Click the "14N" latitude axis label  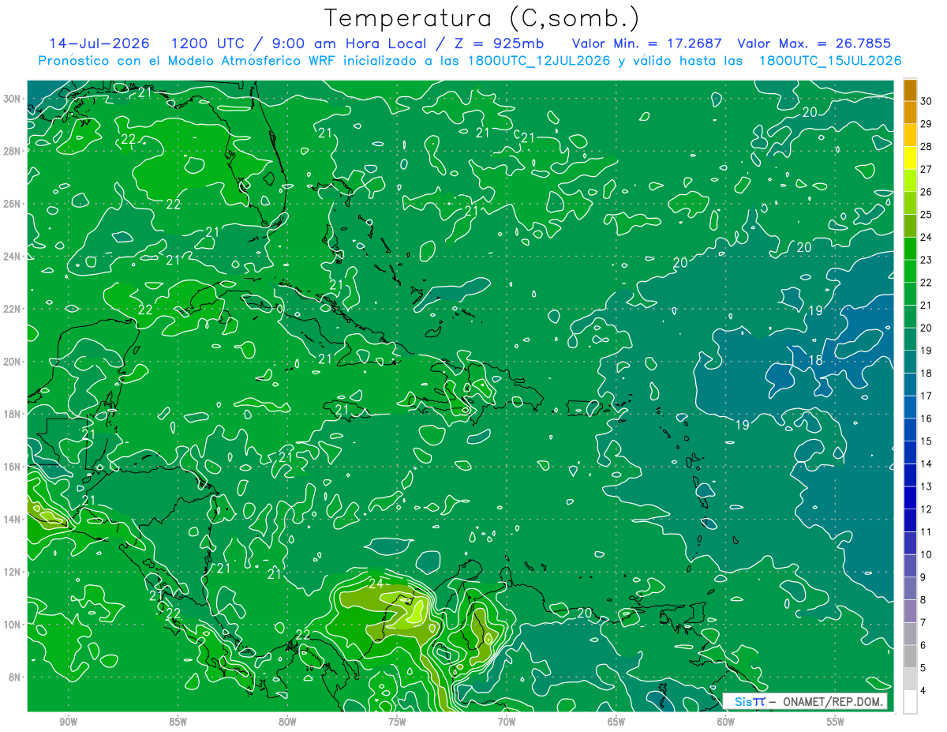click(12, 520)
